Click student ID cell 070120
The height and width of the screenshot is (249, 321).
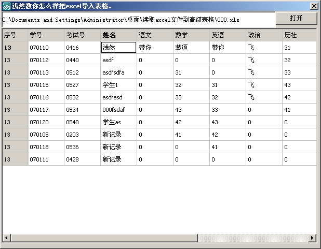point(46,122)
